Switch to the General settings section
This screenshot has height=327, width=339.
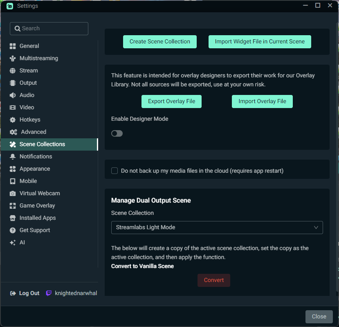[x=13, y=46]
